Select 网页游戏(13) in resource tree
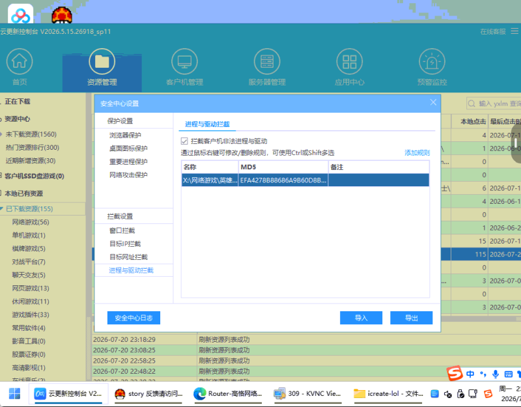The height and width of the screenshot is (407, 521). pyautogui.click(x=31, y=288)
